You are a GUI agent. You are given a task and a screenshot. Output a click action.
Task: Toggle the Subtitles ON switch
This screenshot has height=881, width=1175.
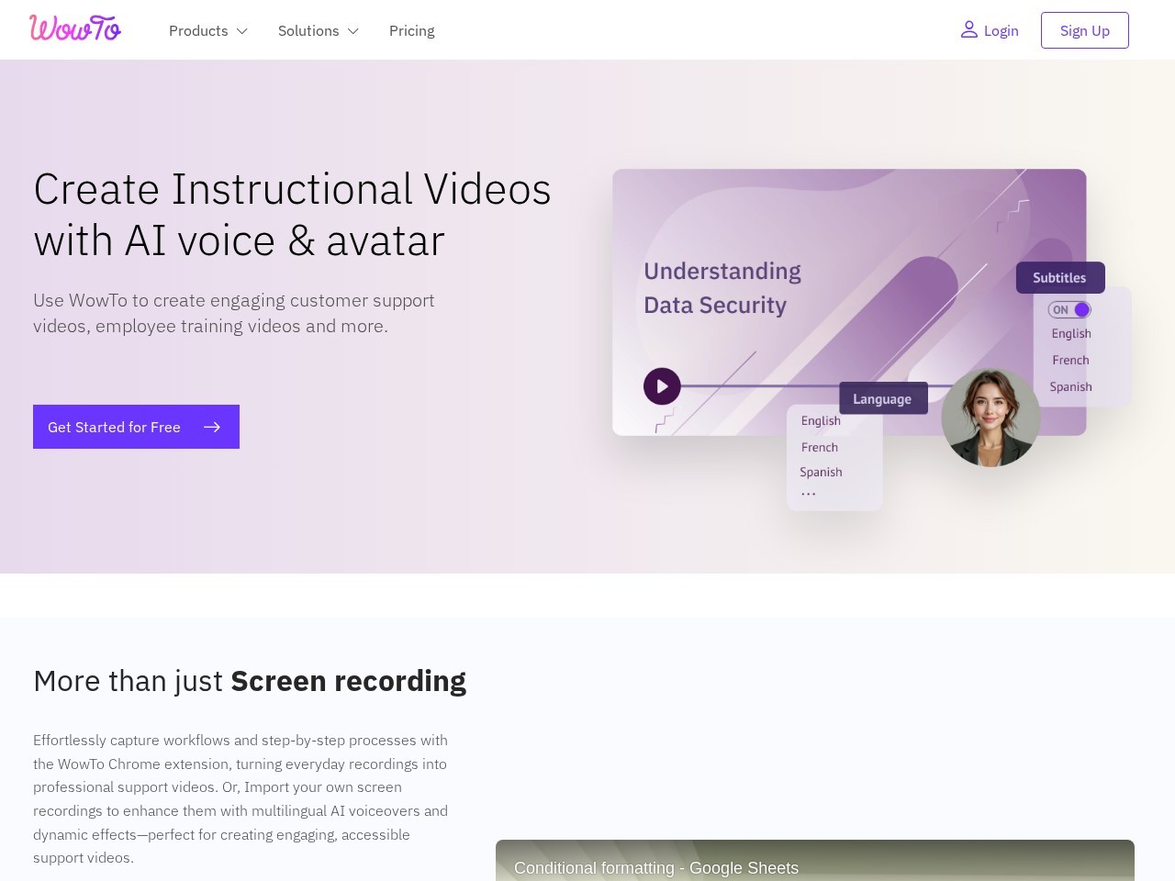click(x=1069, y=309)
